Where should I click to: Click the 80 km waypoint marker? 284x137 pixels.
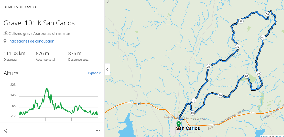(247, 76)
